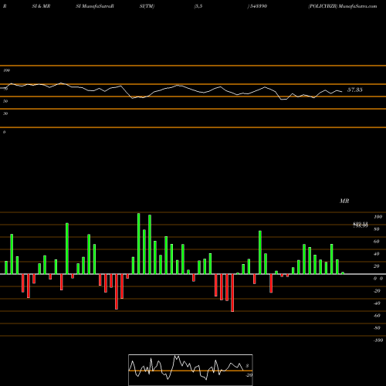
Task: Click the 'SI & MR' header text
Action: click(x=41, y=6)
